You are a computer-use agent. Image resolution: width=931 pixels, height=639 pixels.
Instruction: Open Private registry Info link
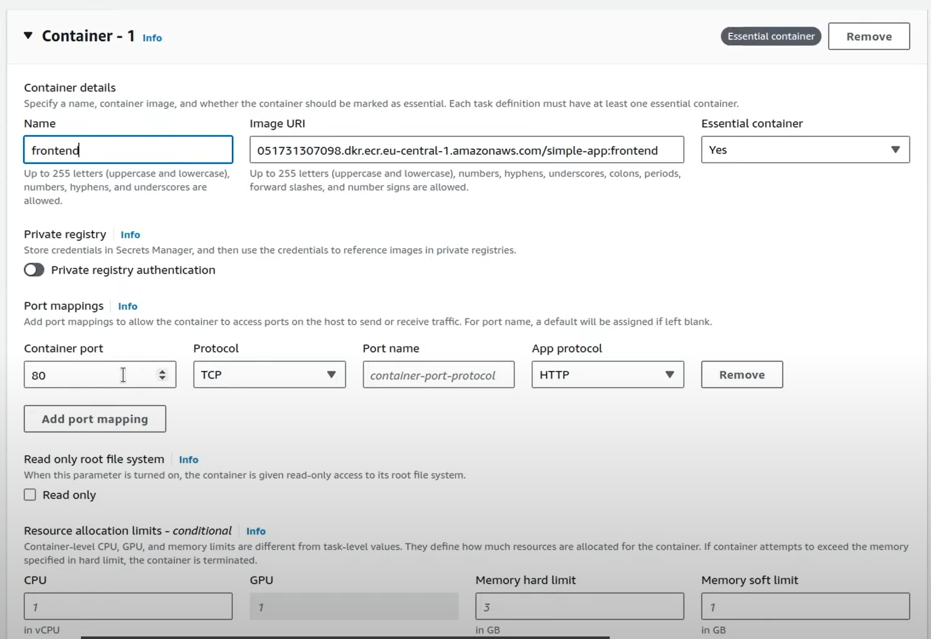pos(130,235)
